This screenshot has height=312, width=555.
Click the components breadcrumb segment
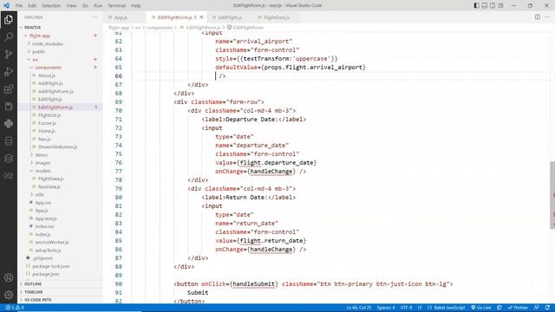[160, 27]
